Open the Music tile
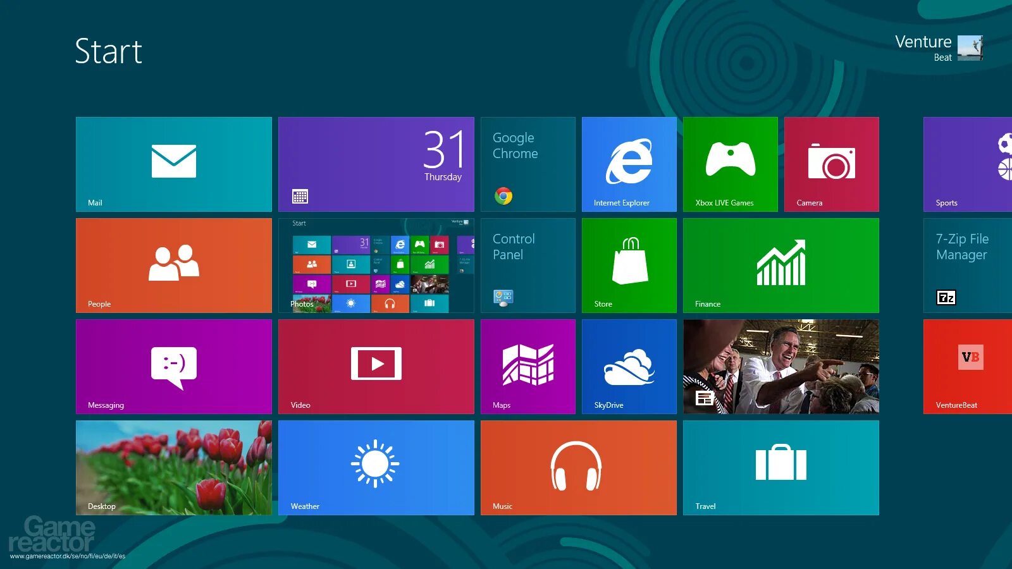1012x569 pixels. [579, 468]
